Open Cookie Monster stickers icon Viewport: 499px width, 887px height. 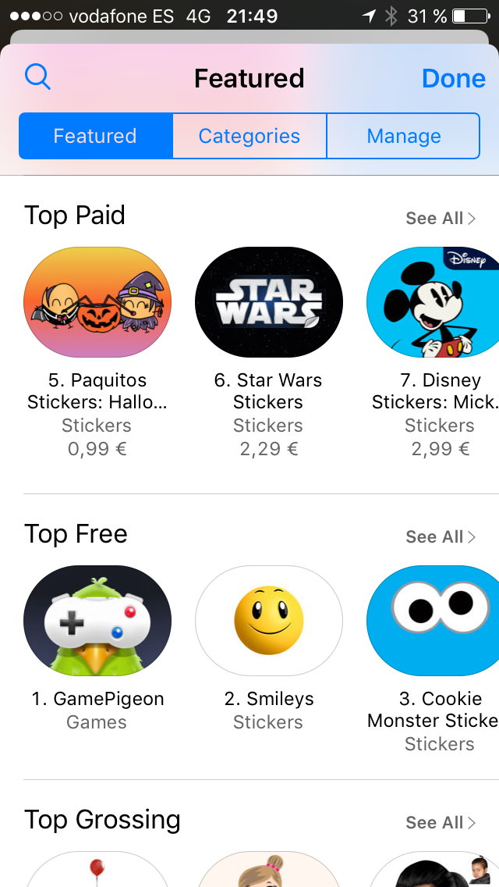[x=434, y=621]
